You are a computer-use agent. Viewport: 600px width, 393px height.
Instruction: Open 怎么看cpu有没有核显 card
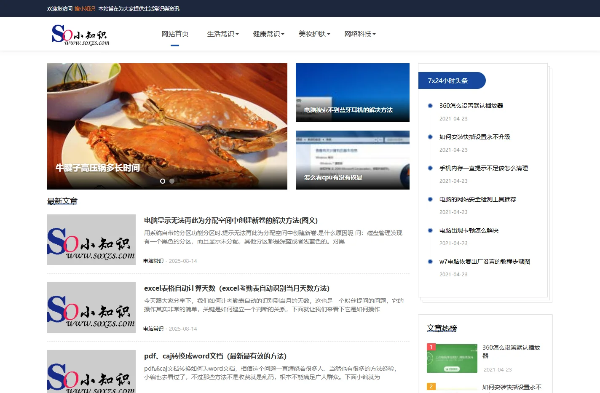353,160
